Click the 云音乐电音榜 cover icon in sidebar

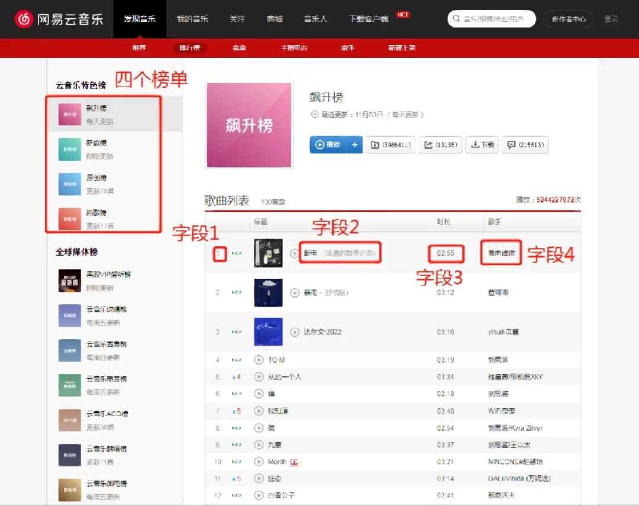(70, 385)
